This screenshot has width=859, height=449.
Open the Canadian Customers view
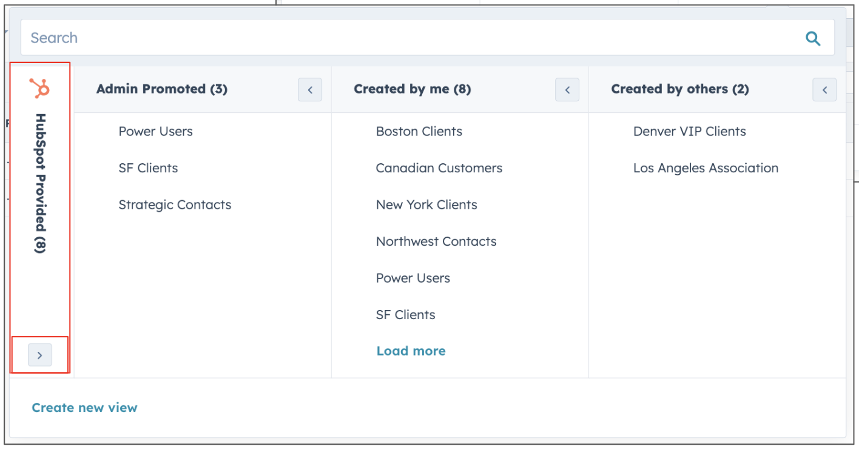pos(439,168)
